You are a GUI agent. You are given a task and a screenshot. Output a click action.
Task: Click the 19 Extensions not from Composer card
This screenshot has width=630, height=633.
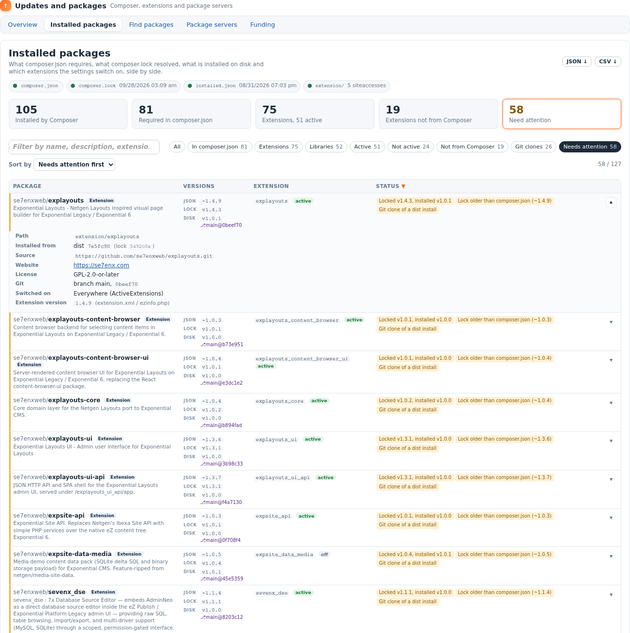[438, 114]
